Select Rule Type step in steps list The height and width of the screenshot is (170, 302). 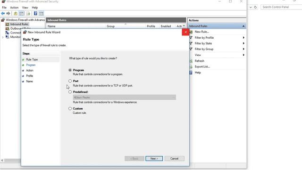pyautogui.click(x=32, y=59)
